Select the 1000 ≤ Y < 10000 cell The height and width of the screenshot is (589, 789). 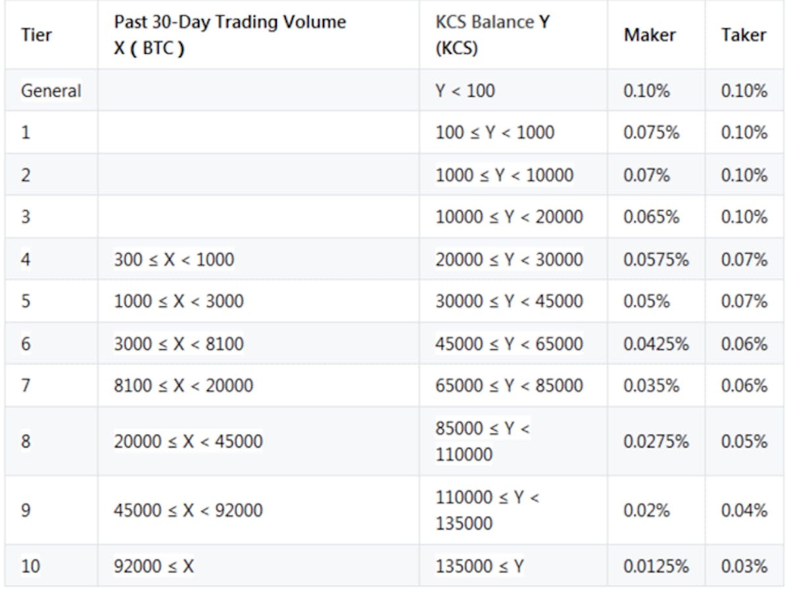coord(504,175)
